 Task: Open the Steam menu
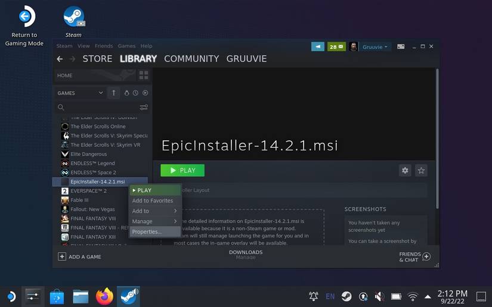64,46
